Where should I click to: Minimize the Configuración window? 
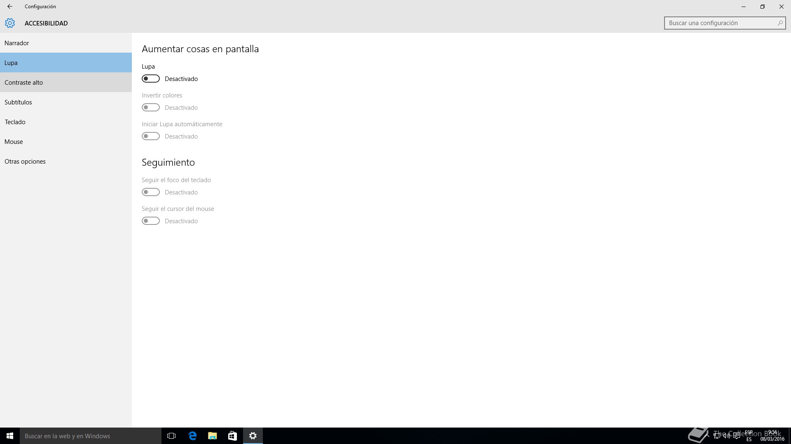click(744, 7)
